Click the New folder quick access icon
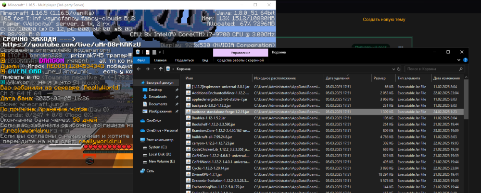The height and width of the screenshot is (193, 481). 154,52
